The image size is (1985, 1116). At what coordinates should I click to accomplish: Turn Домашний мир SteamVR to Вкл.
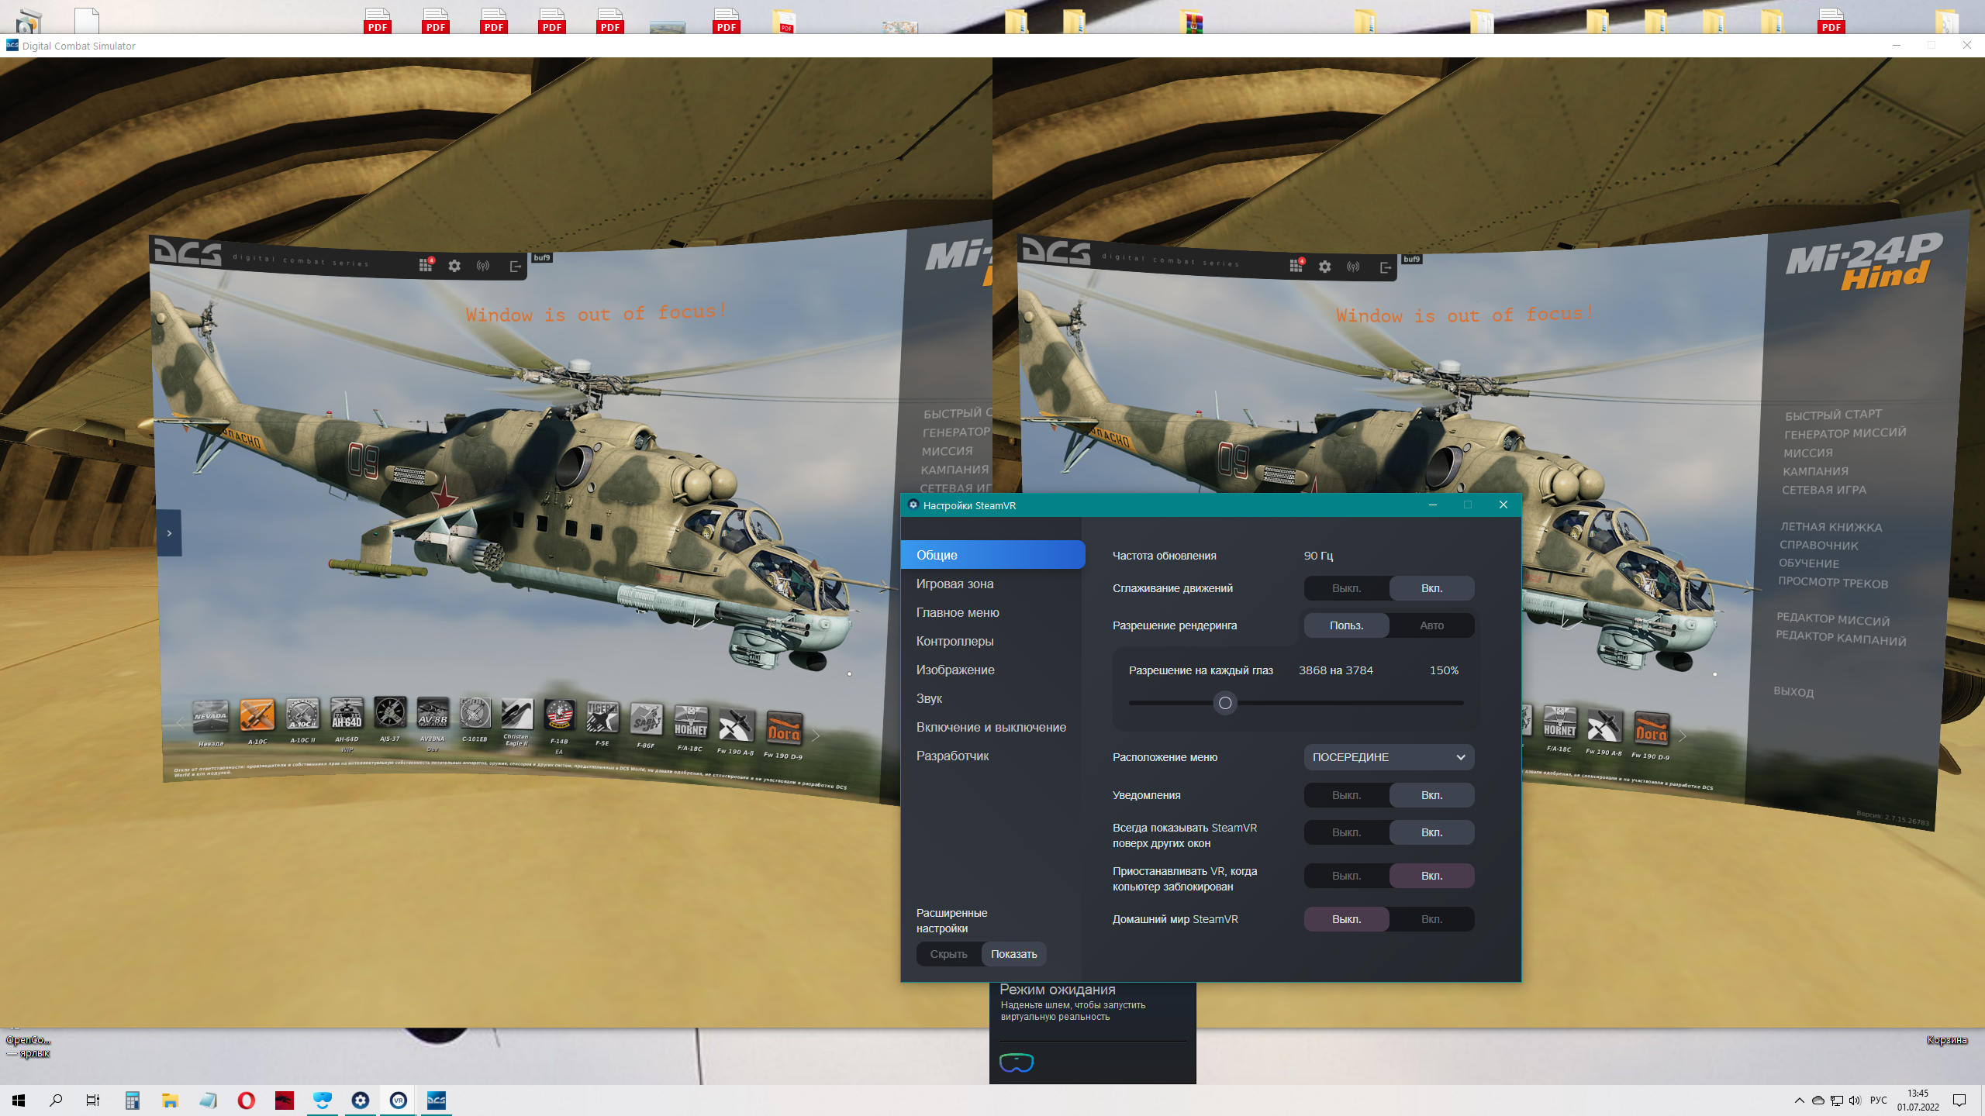click(1431, 919)
